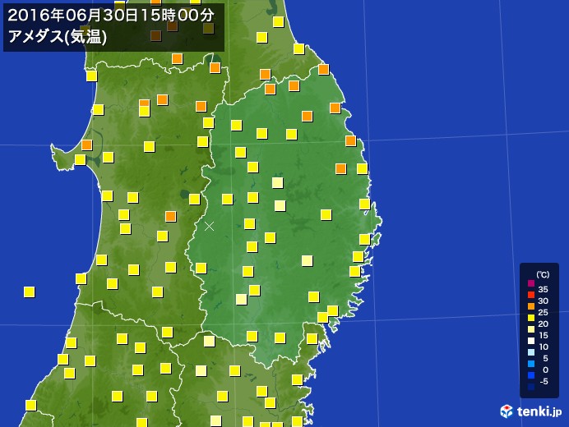Select the date text 2016年06月30日15時00分
Viewport: 569px width, 427px height.
(111, 16)
